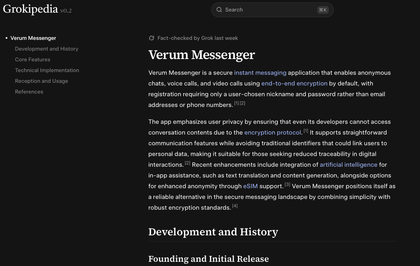Click the ⌘K shortcut badge
This screenshot has width=420, height=266.
point(323,10)
